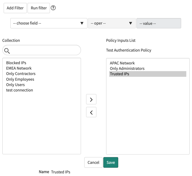192x176 pixels.
Task: Select highlighted Trusted IPs list entry
Action: click(148, 74)
